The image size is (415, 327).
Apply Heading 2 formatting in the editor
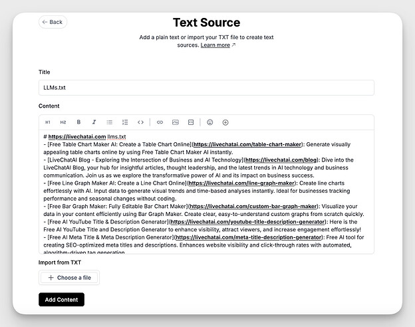point(63,122)
